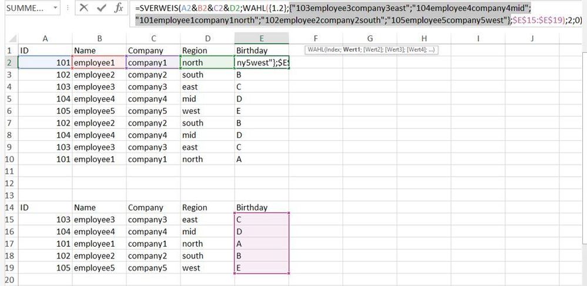
Task: Select column B header
Action: click(99, 38)
